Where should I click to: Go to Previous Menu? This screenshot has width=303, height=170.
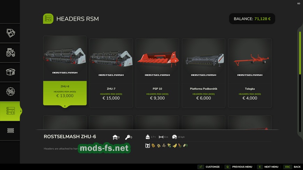(239, 167)
